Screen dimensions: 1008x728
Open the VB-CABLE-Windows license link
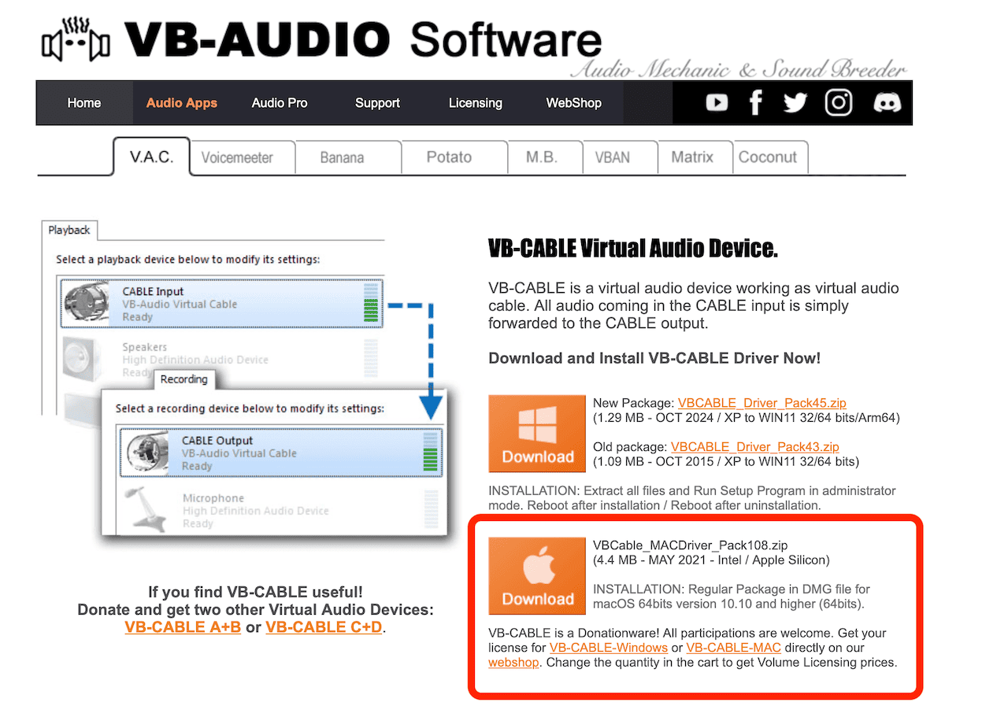608,648
